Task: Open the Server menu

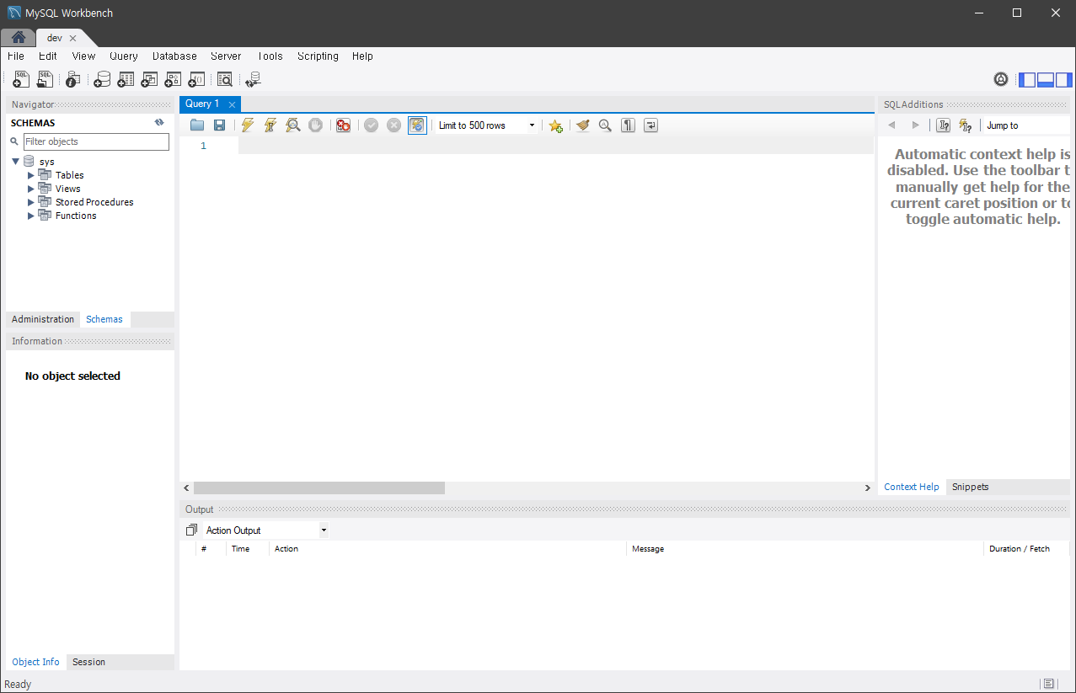Action: (x=226, y=56)
